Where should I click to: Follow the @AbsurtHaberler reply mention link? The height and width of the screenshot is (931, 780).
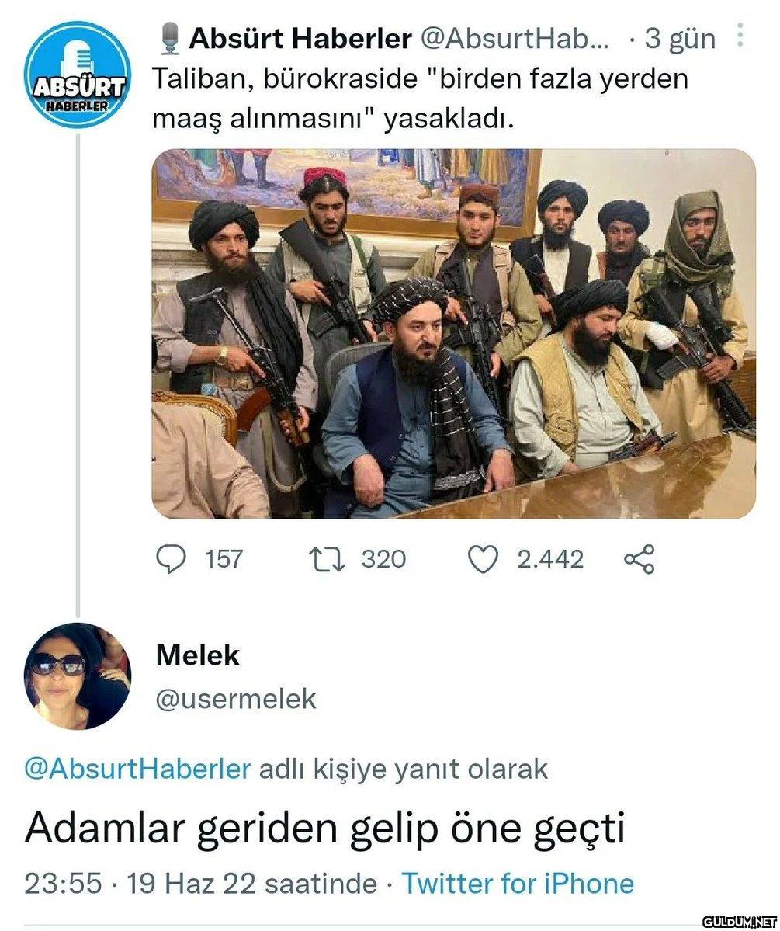(137, 768)
